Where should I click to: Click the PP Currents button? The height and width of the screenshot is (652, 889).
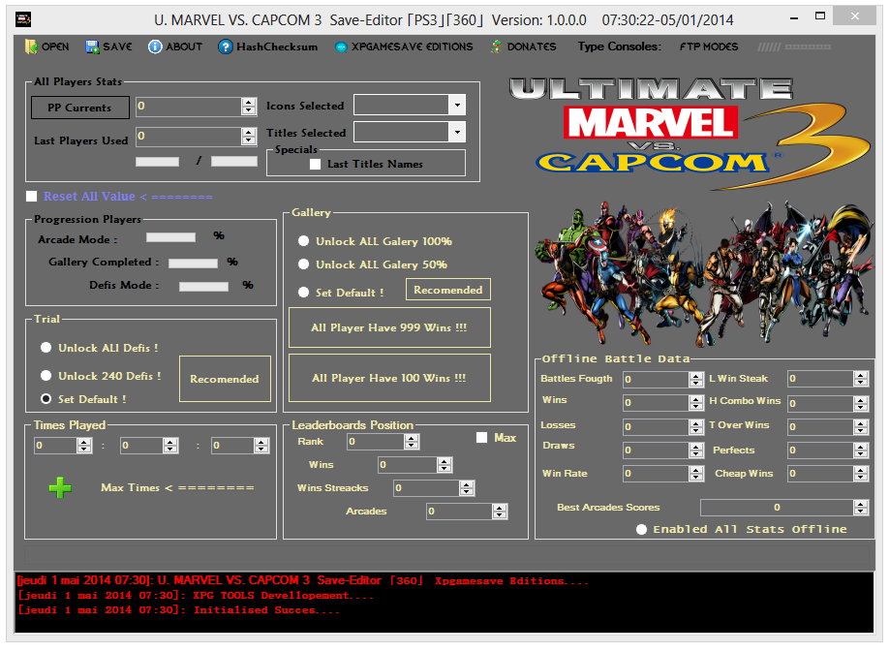pos(79,108)
